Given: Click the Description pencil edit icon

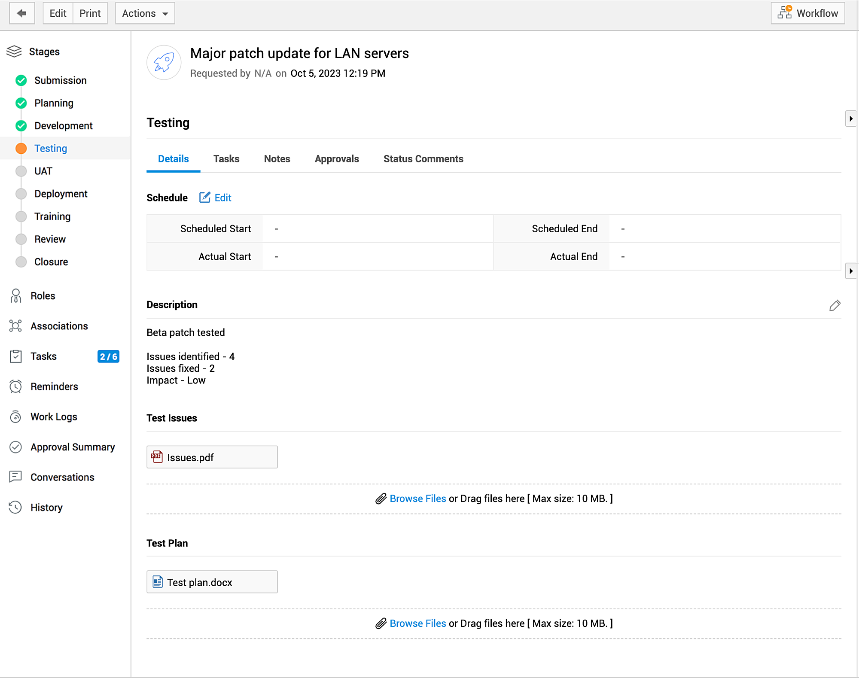Looking at the screenshot, I should [x=835, y=305].
